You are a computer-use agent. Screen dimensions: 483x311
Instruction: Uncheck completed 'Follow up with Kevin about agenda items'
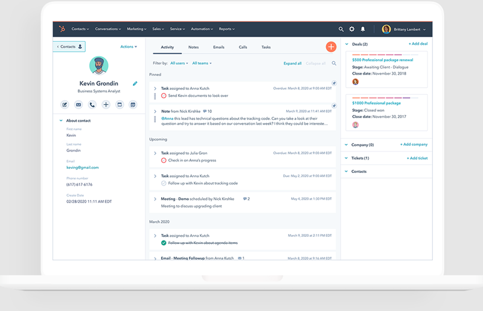[x=164, y=243]
